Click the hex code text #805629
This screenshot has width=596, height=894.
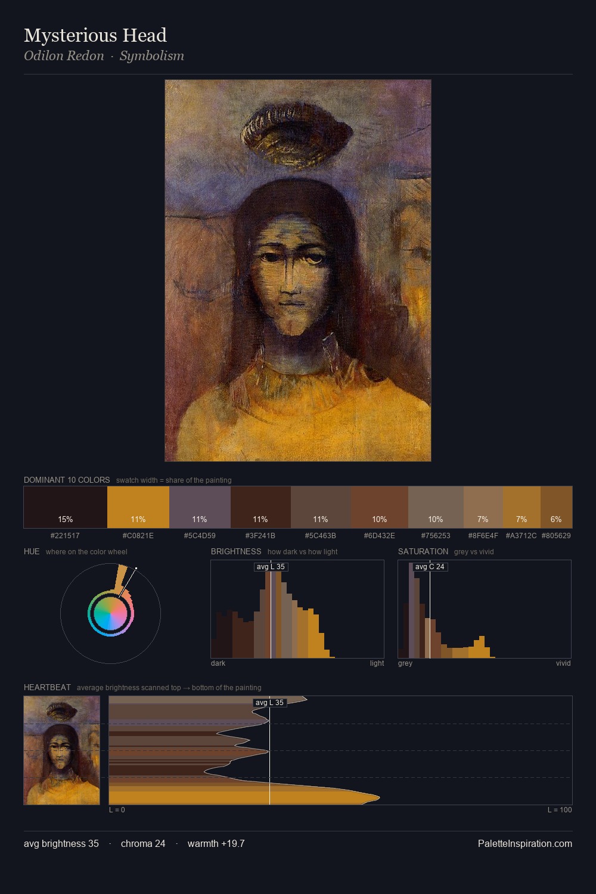[x=556, y=536]
